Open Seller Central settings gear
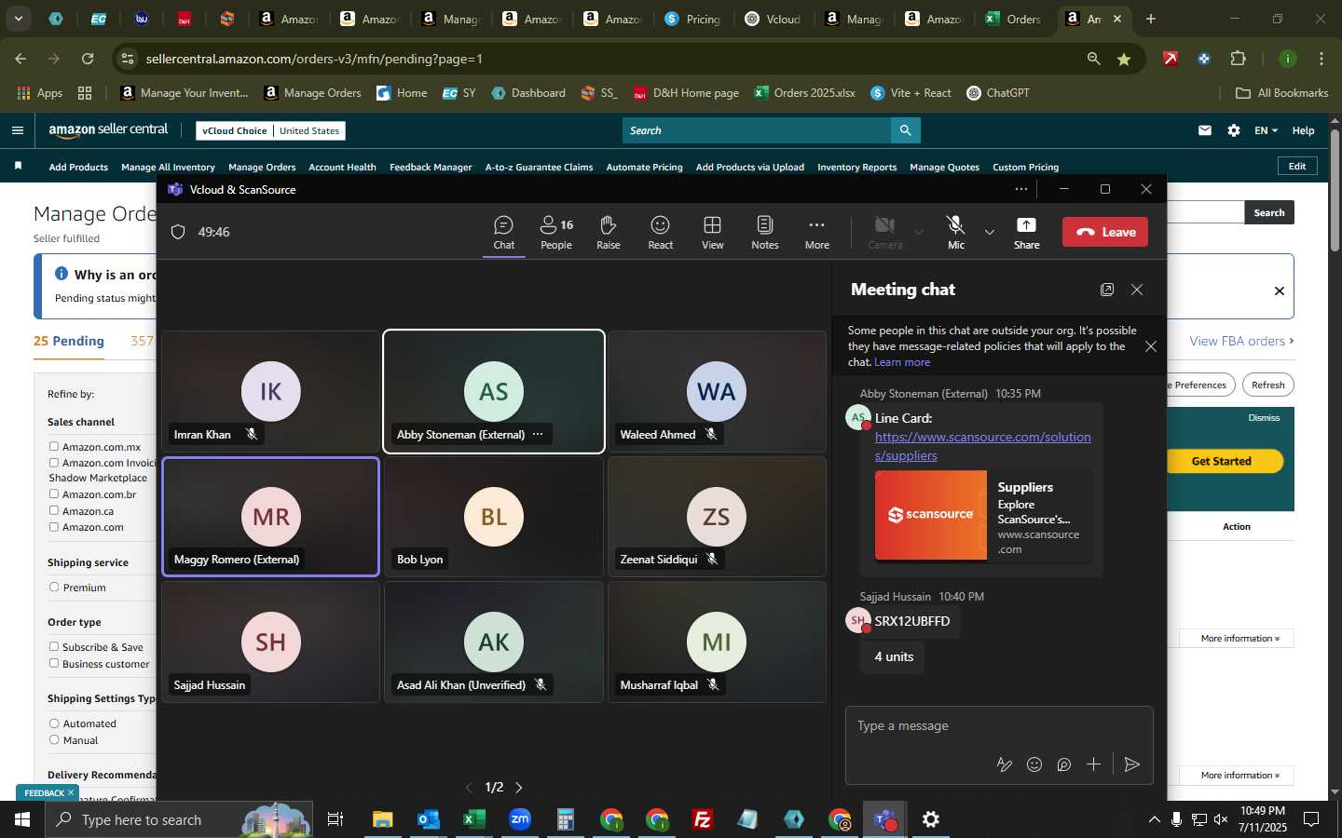The width and height of the screenshot is (1342, 838). coord(1234,130)
